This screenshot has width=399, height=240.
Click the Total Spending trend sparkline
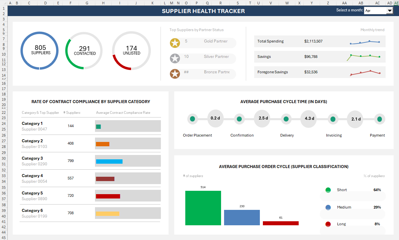pyautogui.click(x=365, y=42)
